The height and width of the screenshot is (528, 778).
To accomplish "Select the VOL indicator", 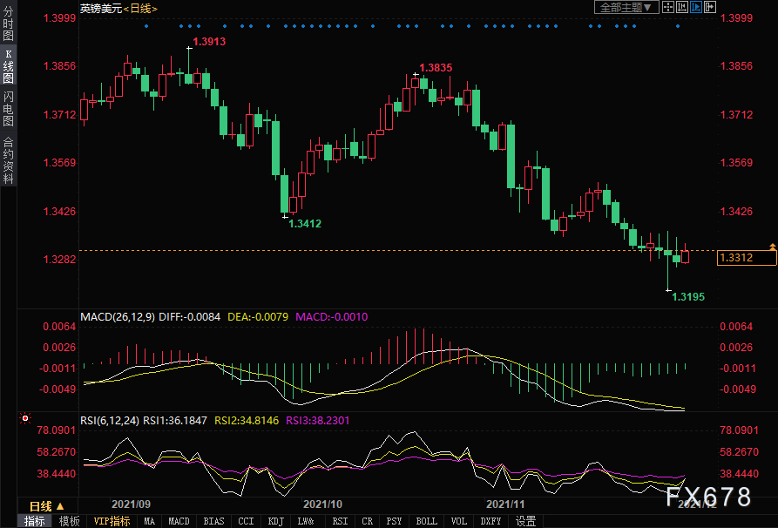I will (459, 521).
